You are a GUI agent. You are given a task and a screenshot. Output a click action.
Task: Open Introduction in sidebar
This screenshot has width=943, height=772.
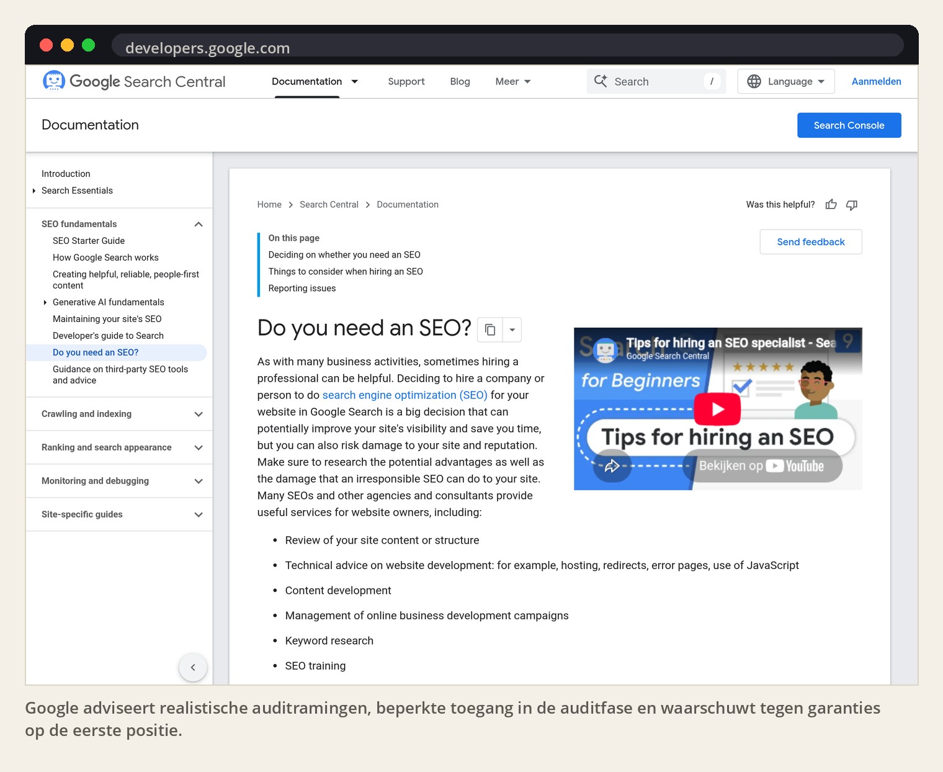point(66,174)
